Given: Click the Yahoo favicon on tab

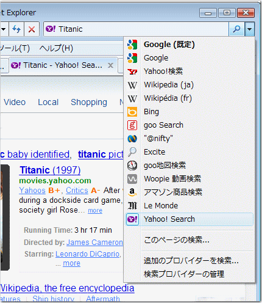Looking at the screenshot, I should click(x=16, y=65).
